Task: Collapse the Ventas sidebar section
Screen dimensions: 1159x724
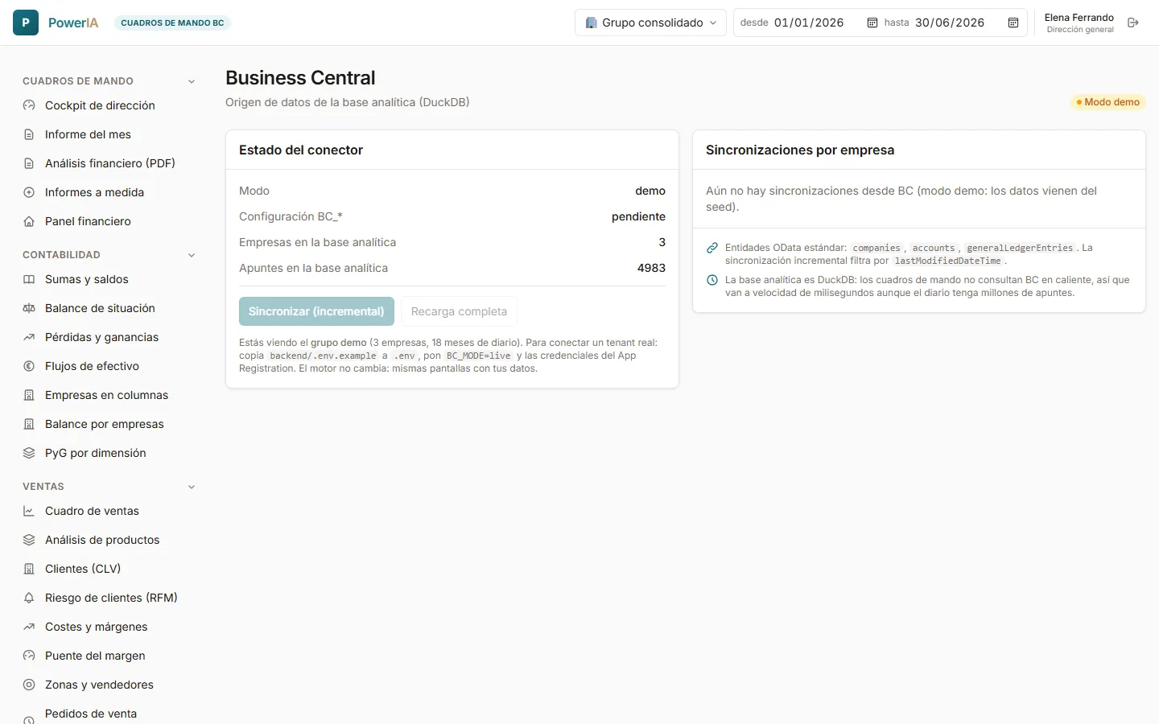Action: click(x=192, y=487)
